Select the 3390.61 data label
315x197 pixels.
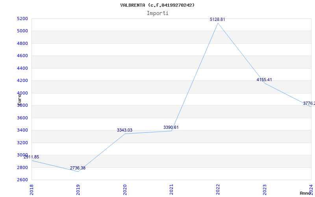(171, 127)
